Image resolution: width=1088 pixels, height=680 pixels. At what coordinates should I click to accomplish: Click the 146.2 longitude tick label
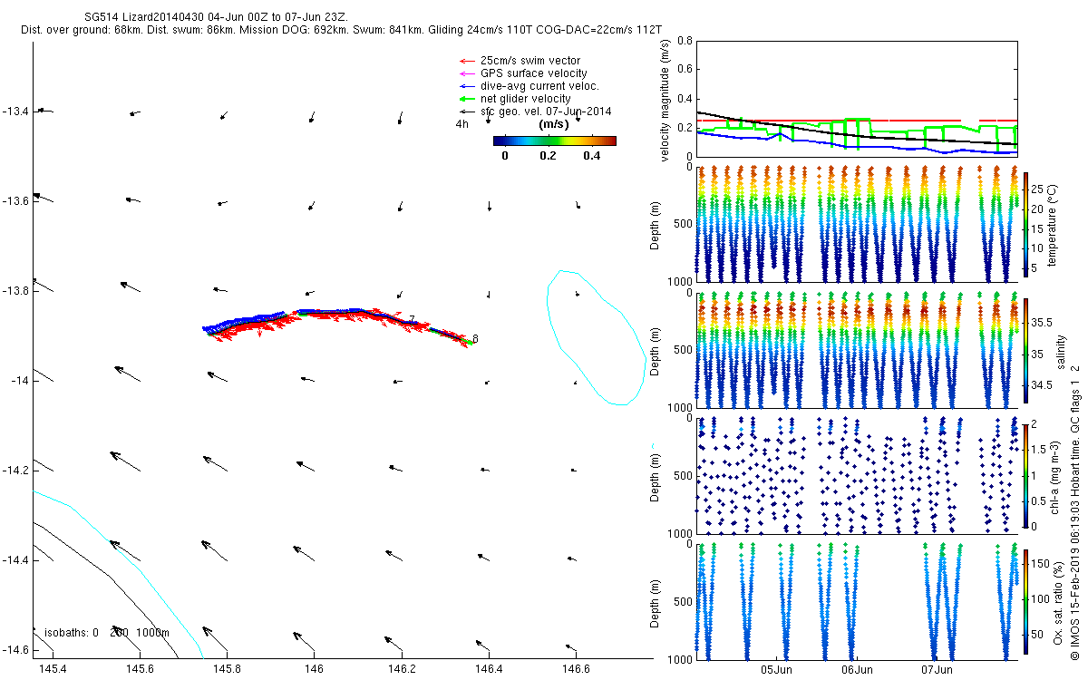pos(401,668)
